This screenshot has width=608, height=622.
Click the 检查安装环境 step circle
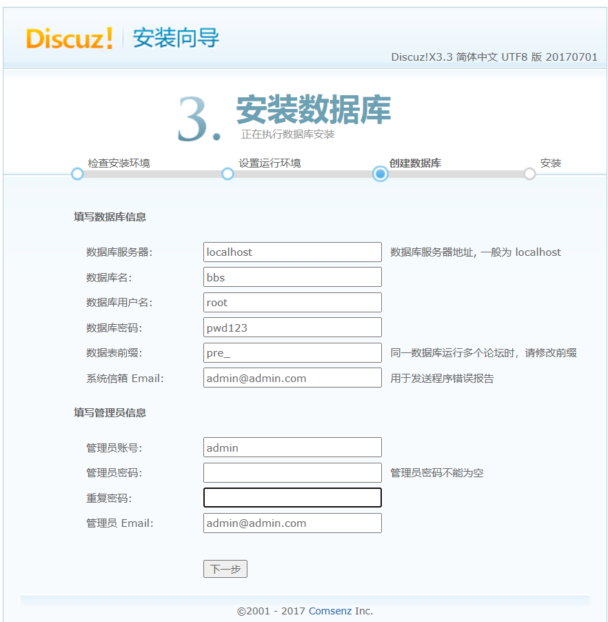click(77, 174)
